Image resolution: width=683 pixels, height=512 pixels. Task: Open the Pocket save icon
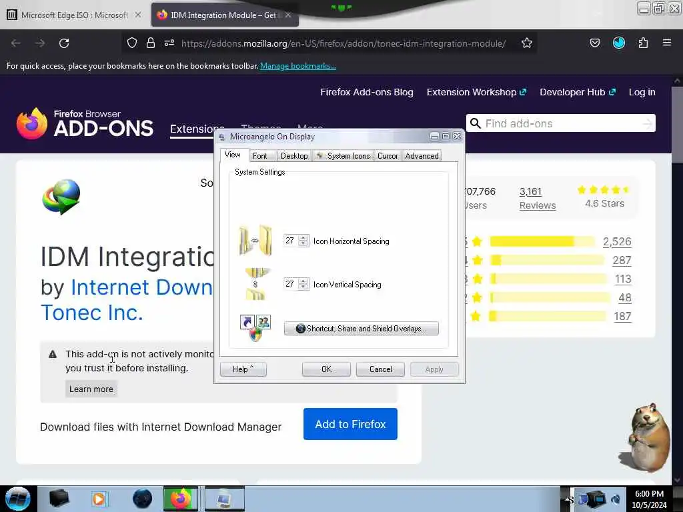(x=594, y=43)
